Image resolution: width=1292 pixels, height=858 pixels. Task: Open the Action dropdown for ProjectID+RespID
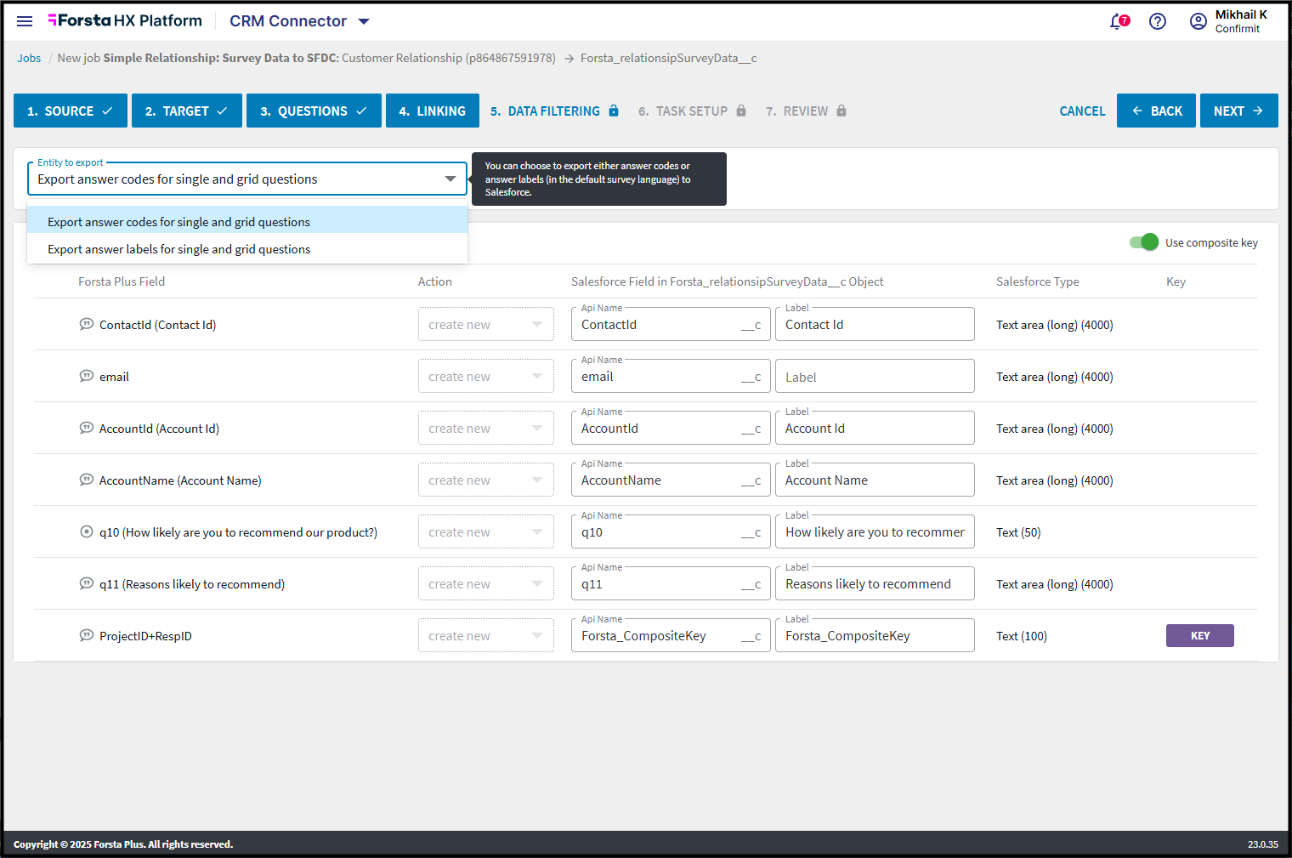[x=486, y=635]
